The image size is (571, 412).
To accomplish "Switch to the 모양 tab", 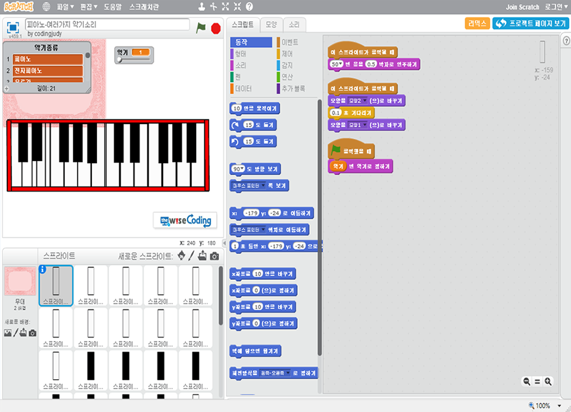I will 271,25.
